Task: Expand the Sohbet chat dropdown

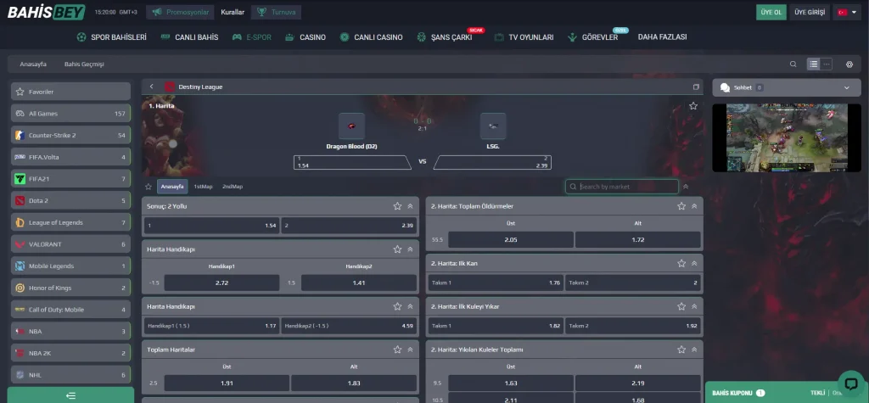Action: coord(846,87)
